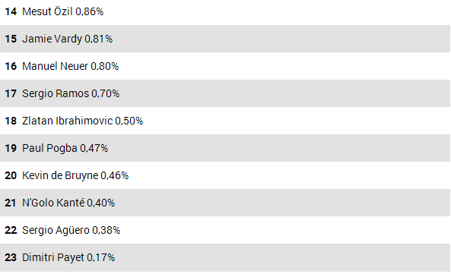Select rank number 23
Screen dimensions: 451x274
[11, 257]
